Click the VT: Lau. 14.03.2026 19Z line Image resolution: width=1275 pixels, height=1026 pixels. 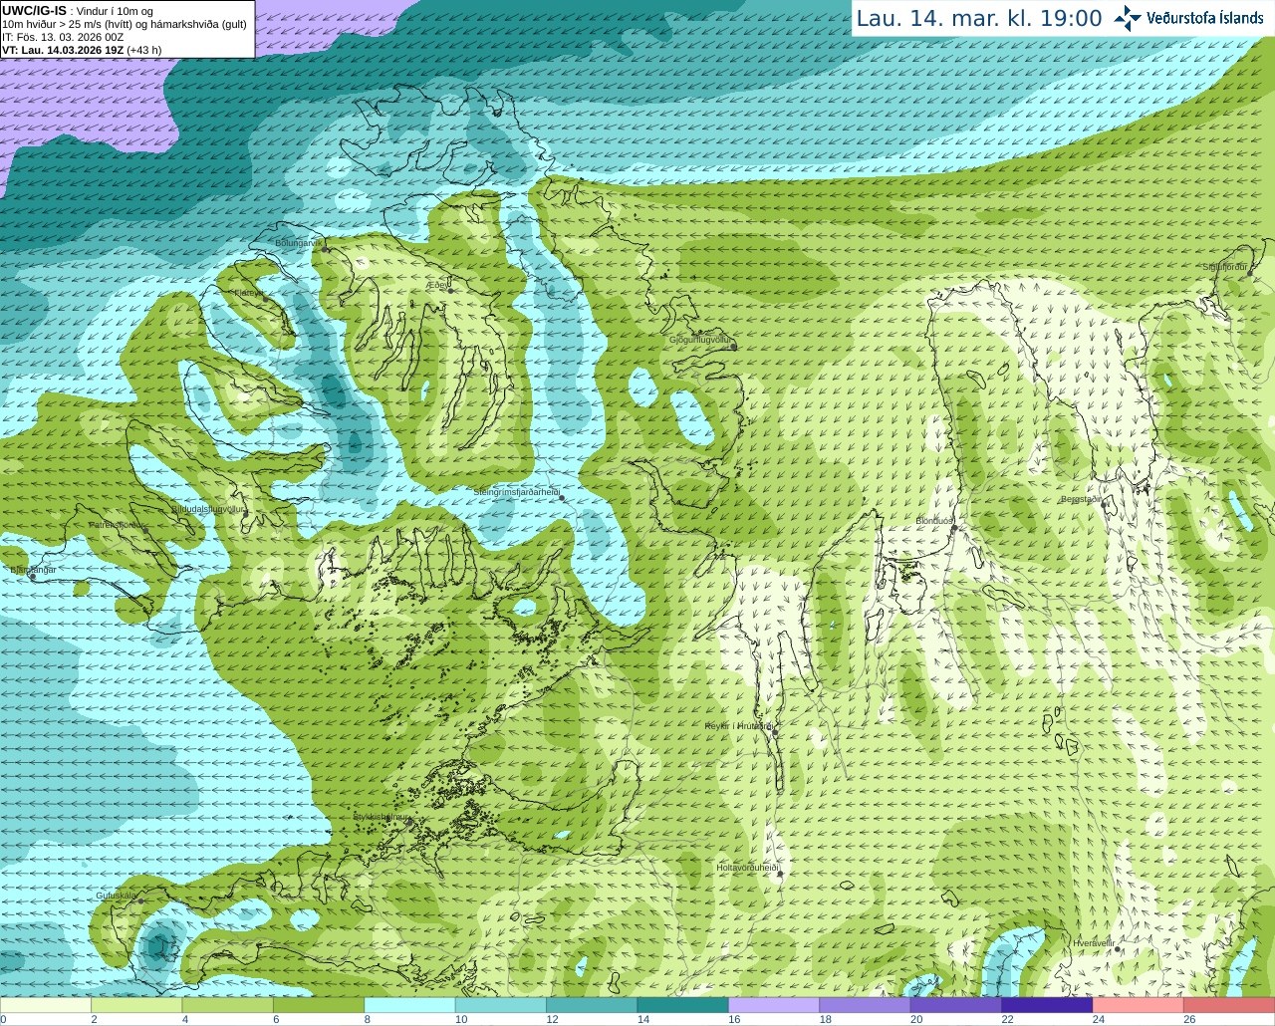coord(82,50)
